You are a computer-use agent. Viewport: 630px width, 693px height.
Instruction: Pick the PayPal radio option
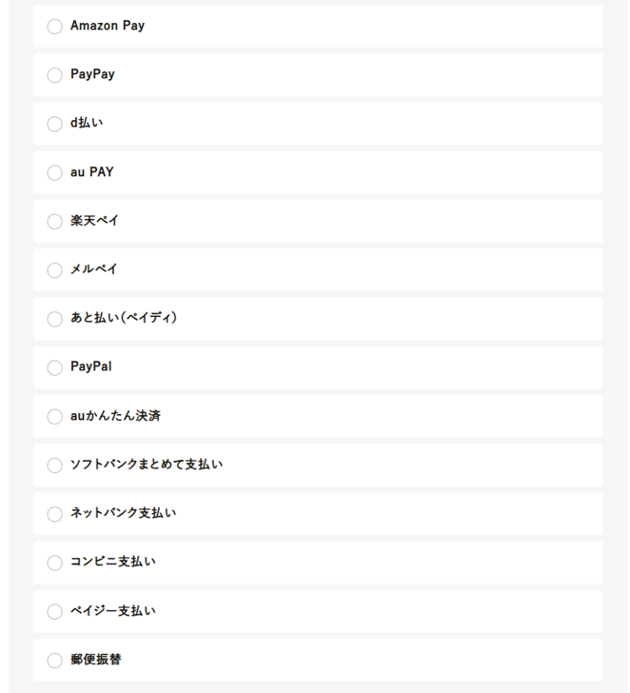(55, 367)
